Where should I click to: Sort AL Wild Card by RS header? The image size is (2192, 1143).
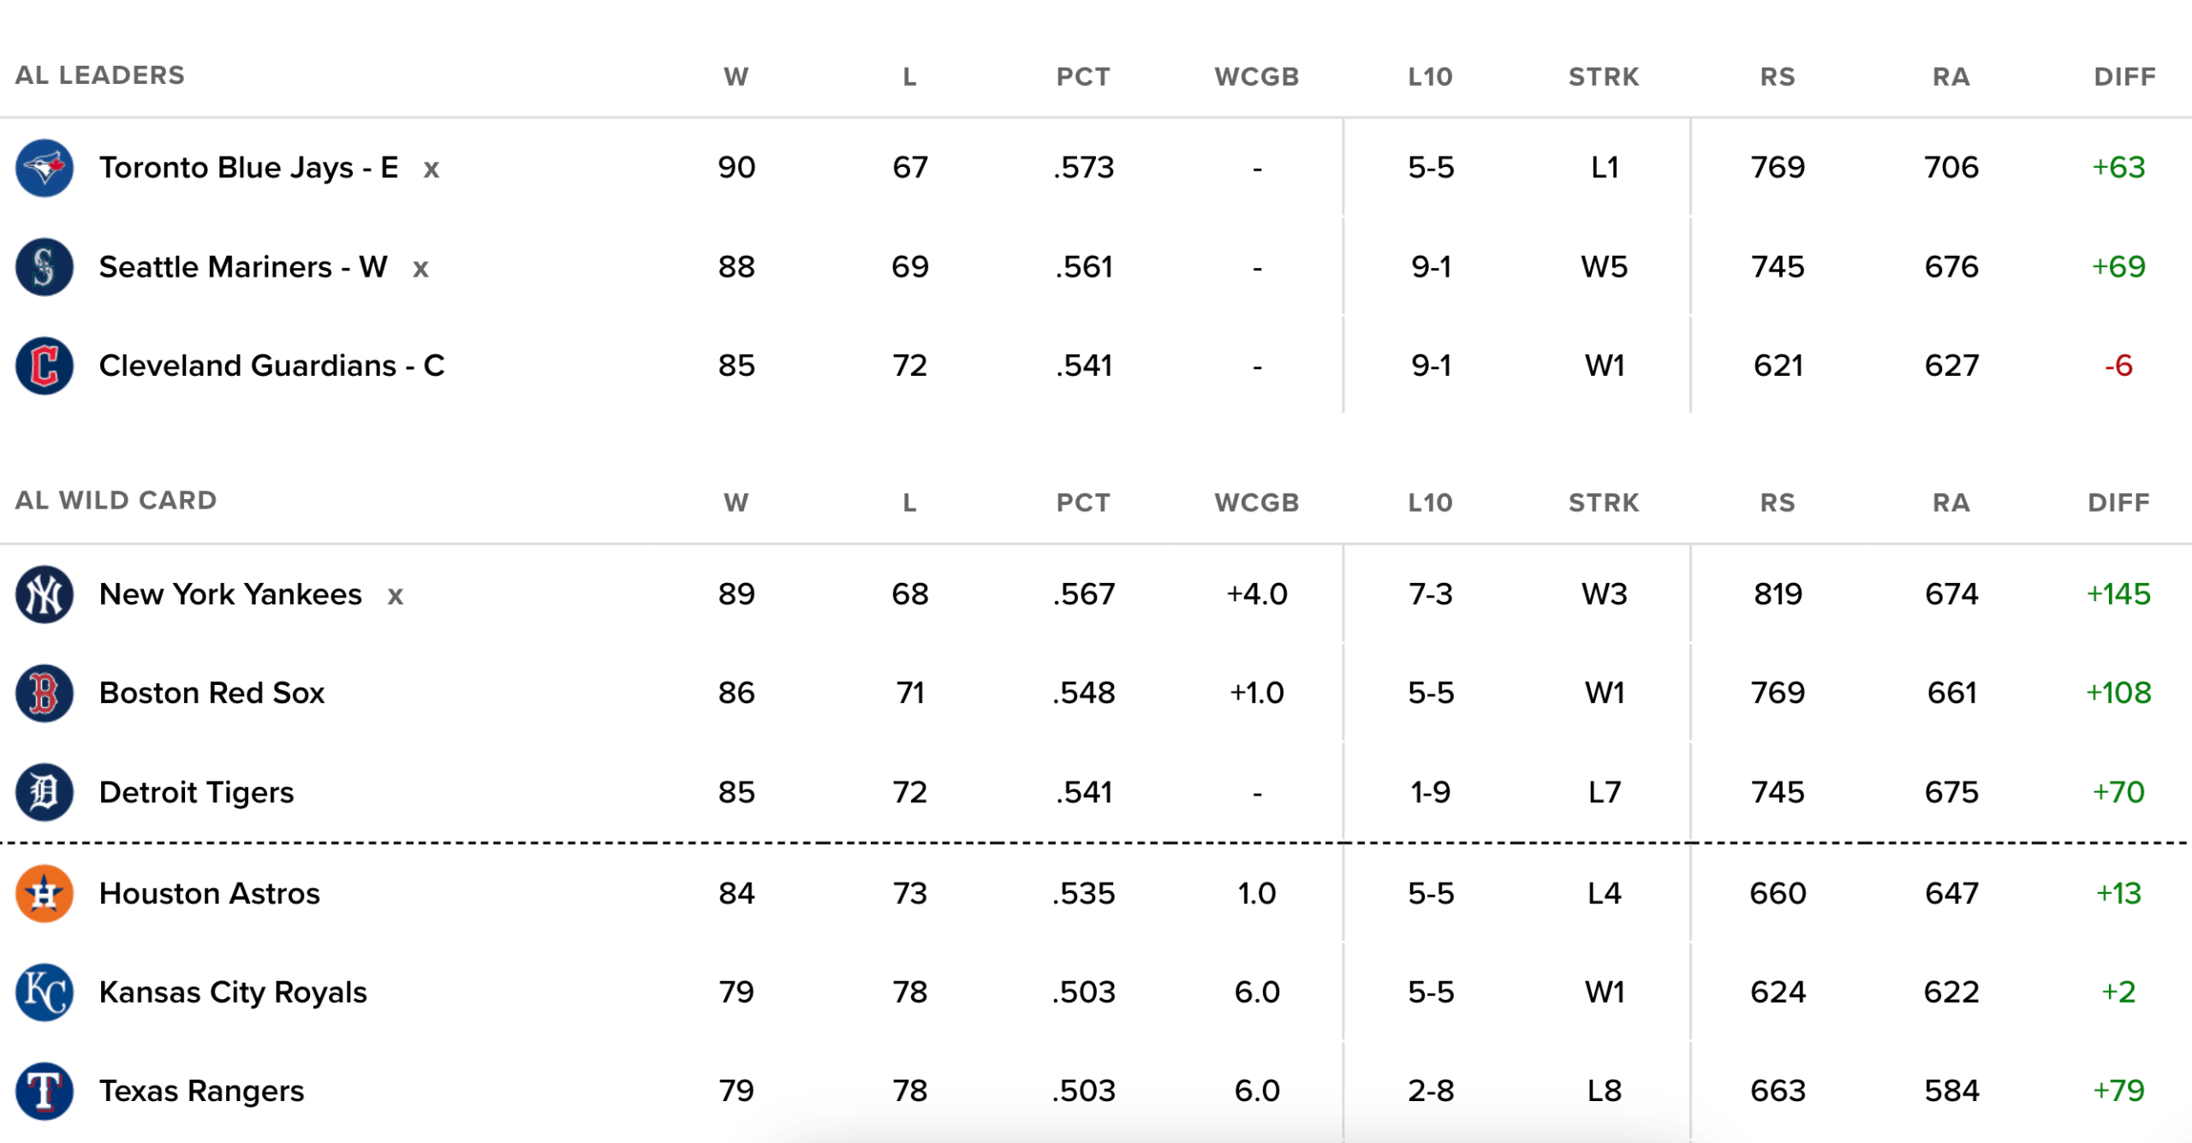click(1778, 503)
